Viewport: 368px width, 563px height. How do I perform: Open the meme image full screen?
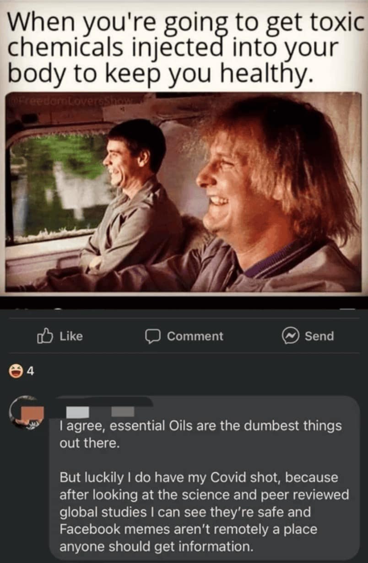point(184,192)
